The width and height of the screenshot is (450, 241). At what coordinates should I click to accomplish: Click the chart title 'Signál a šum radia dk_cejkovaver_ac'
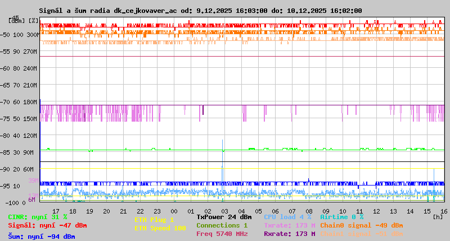108,11
